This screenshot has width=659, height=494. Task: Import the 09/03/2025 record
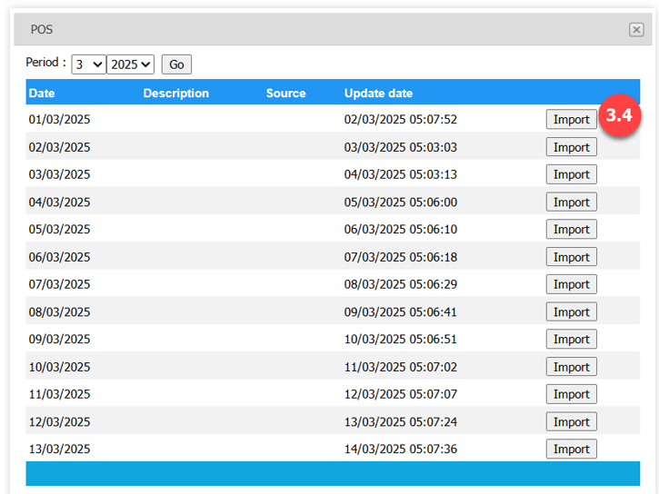coord(571,340)
